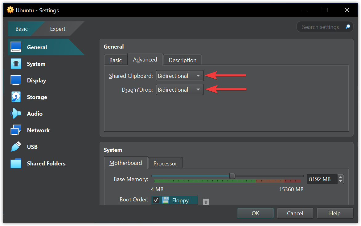The image size is (361, 226).
Task: Open System label in the sidebar
Action: click(x=36, y=64)
